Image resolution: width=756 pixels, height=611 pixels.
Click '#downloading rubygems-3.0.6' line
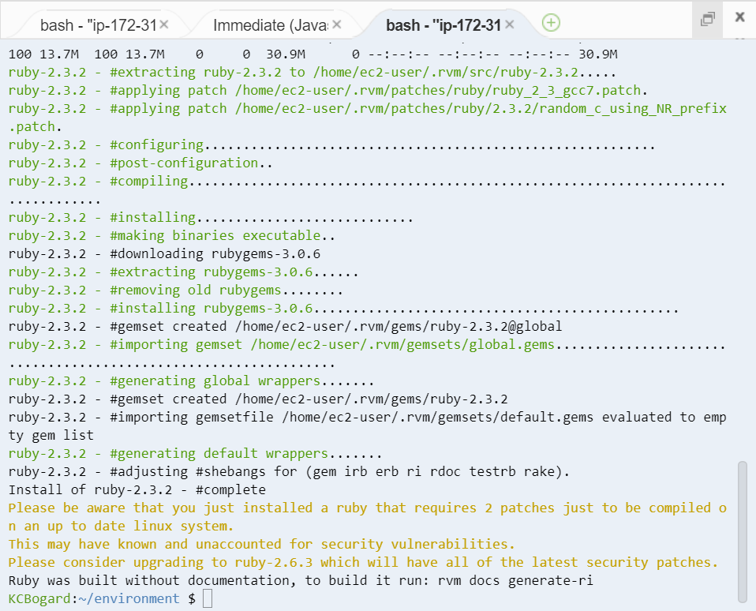(x=164, y=253)
